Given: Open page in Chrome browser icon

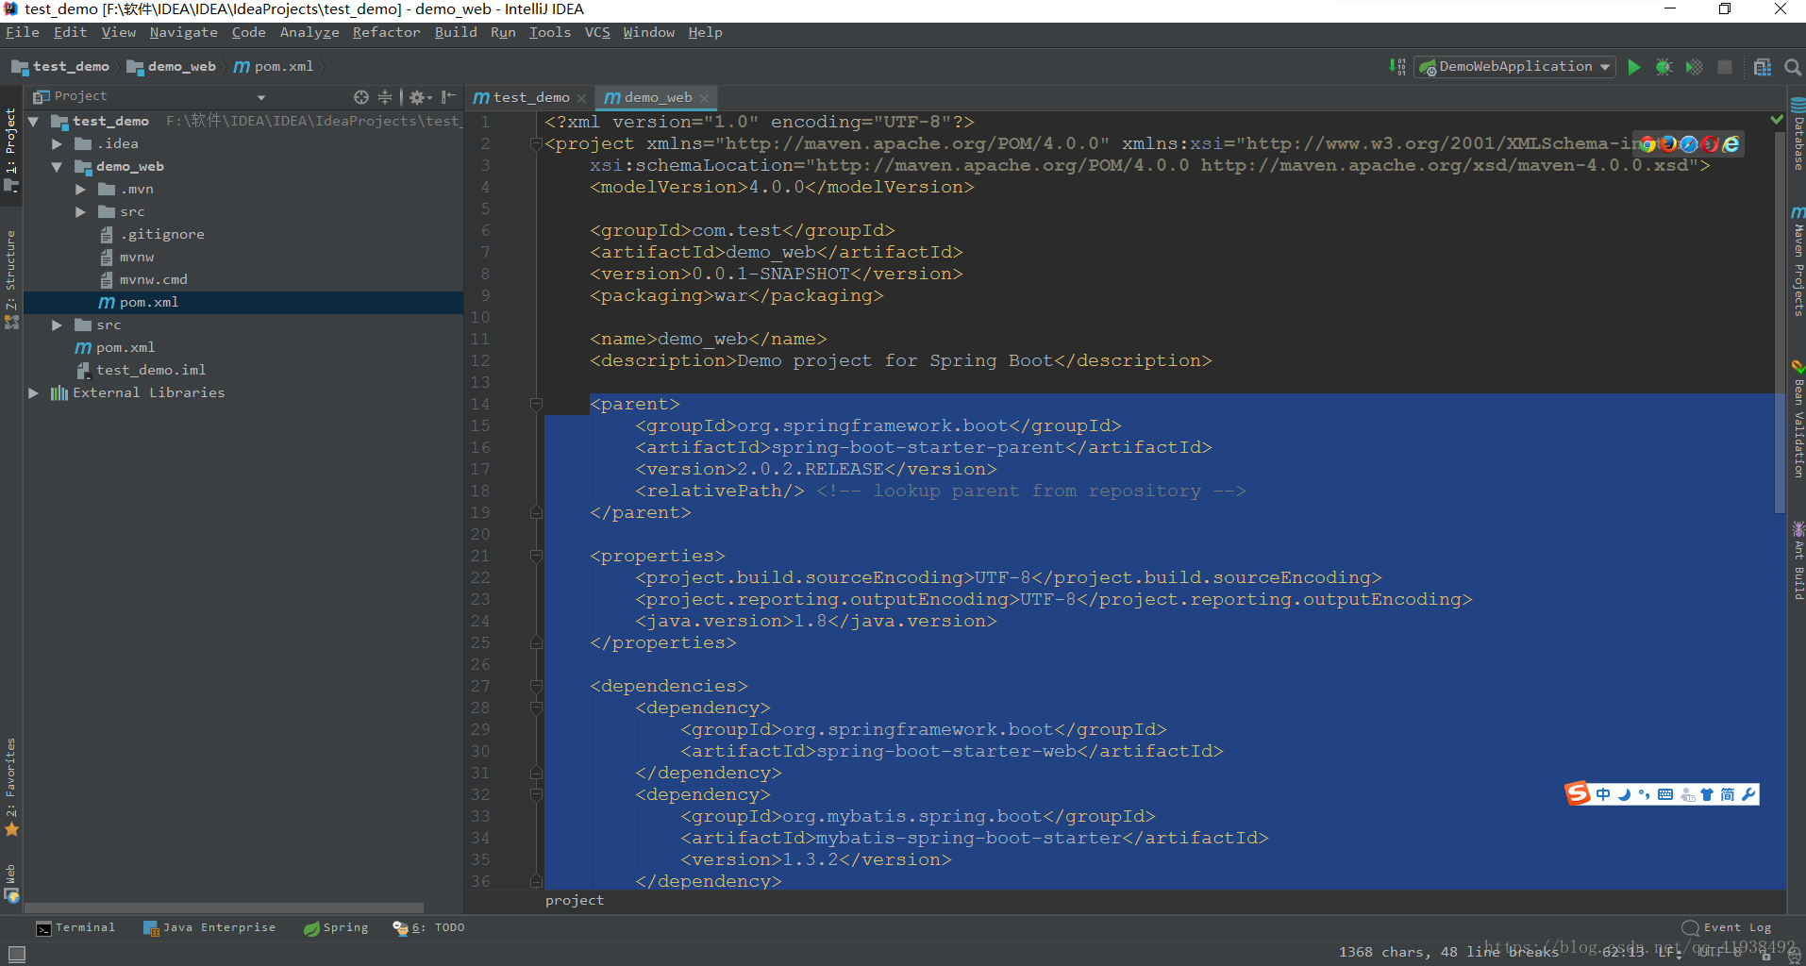Looking at the screenshot, I should (1647, 143).
